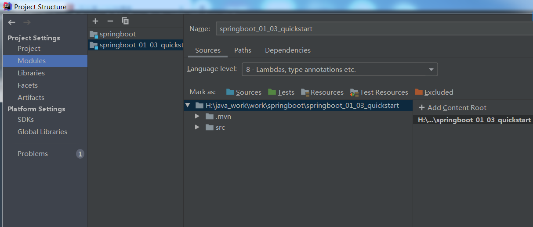
Task: Click the Problems count badge
Action: tap(80, 154)
